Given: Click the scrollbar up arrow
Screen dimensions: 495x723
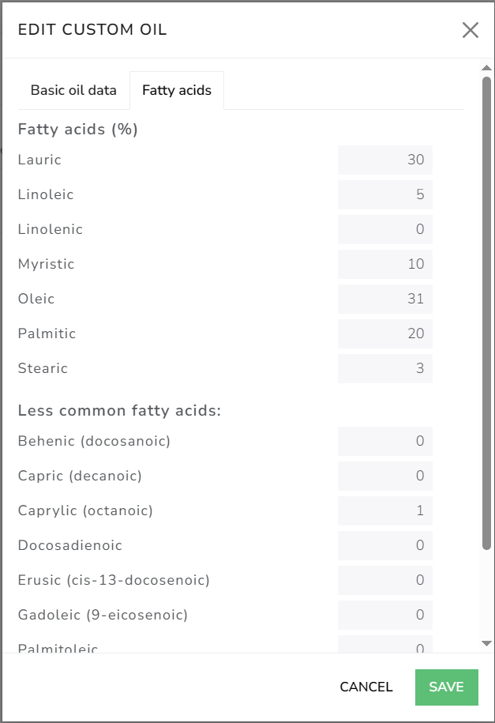Looking at the screenshot, I should (486, 67).
